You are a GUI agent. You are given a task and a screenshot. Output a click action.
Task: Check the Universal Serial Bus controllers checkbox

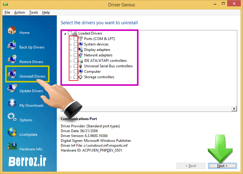pos(76,66)
